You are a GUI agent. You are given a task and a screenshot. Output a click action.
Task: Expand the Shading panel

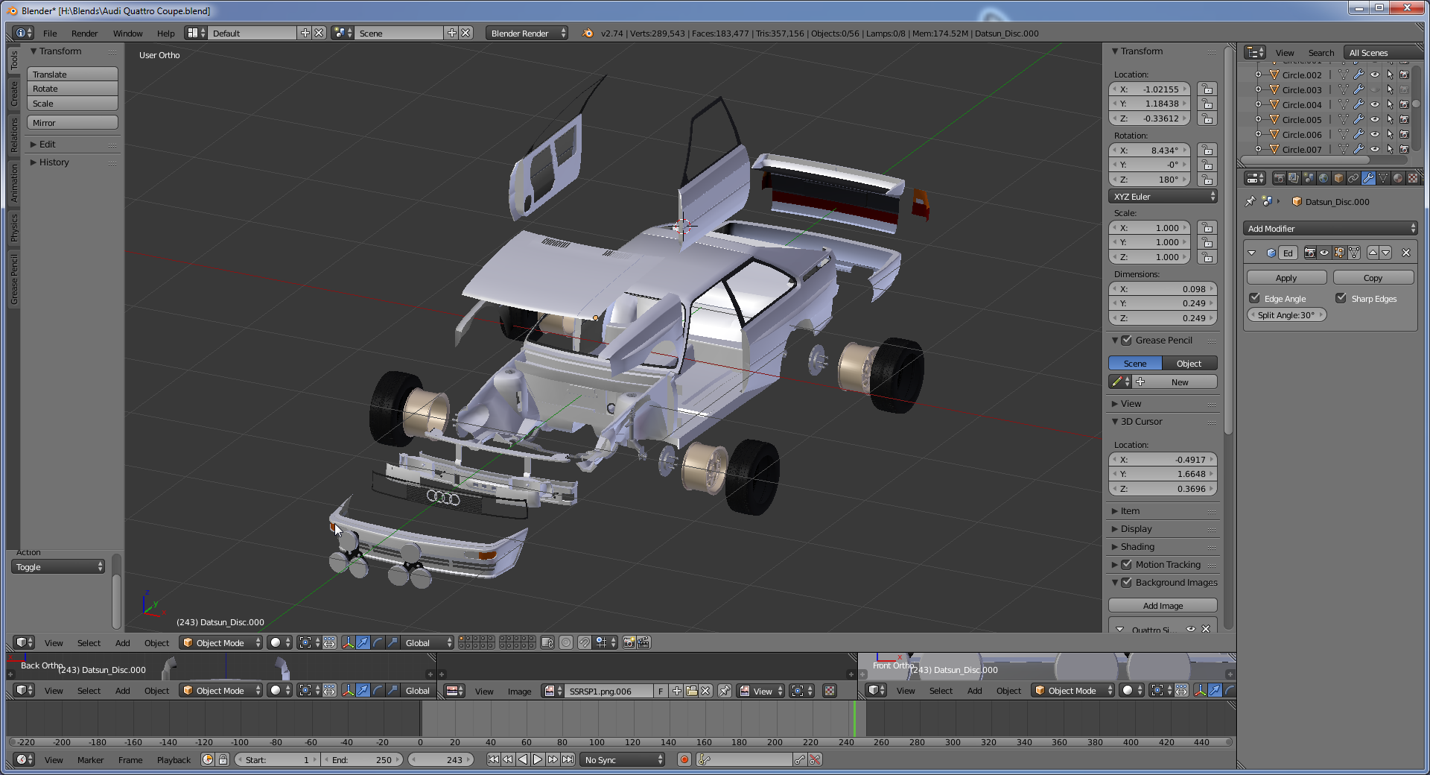coord(1137,547)
